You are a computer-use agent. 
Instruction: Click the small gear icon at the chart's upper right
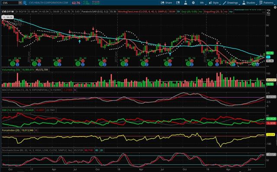click(275, 7)
